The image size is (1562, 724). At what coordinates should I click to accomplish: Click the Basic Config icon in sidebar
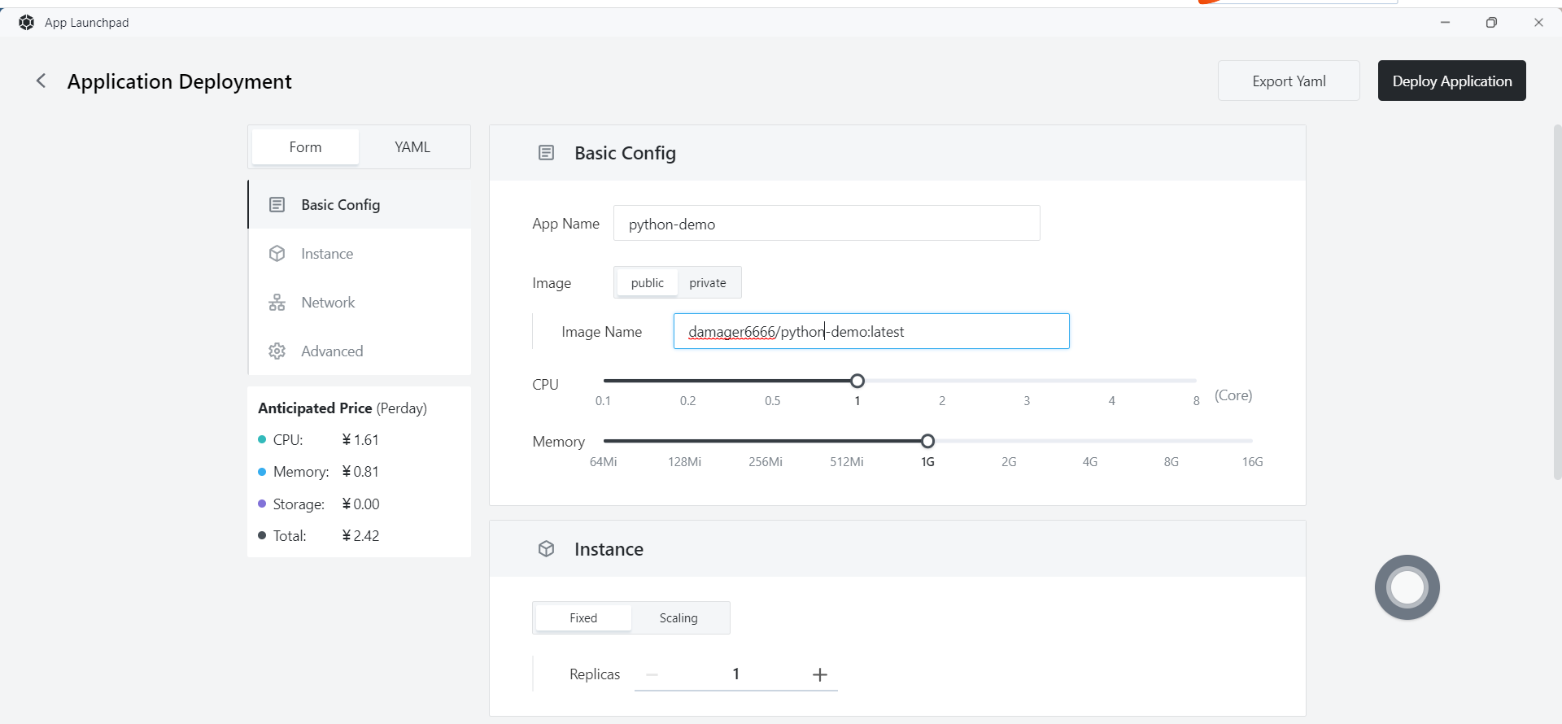(x=277, y=205)
